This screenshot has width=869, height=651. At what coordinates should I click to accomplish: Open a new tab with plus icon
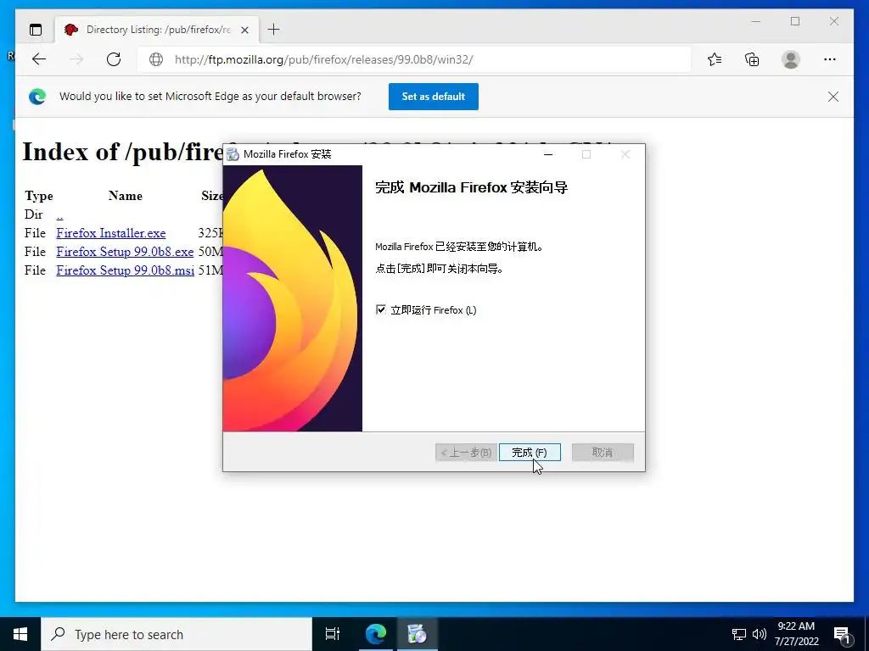coord(273,30)
